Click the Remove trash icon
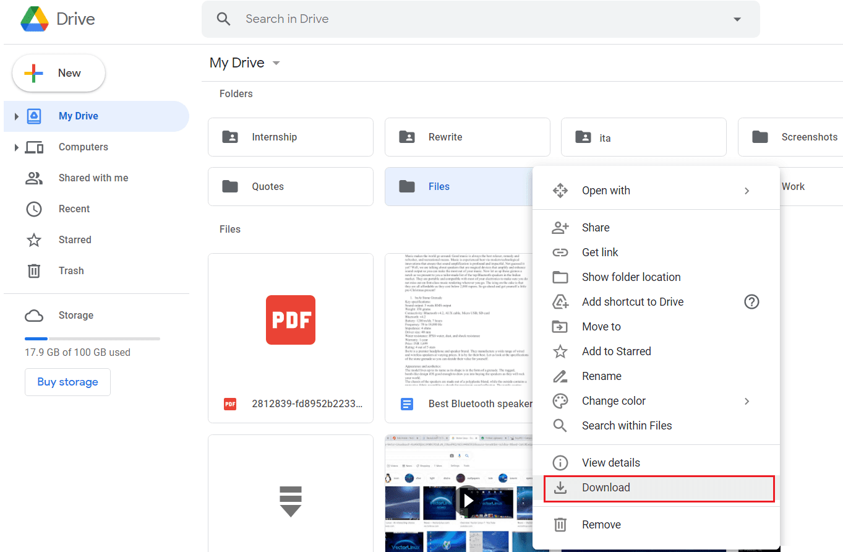Viewport: 843px width, 552px height. [x=560, y=524]
